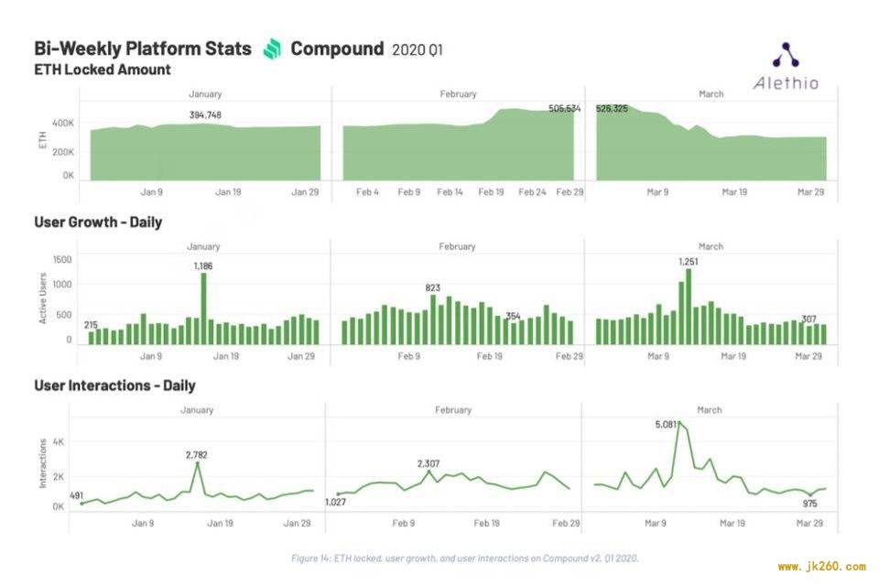
Task: Click the 491 starting point in January interactions
Action: click(82, 504)
